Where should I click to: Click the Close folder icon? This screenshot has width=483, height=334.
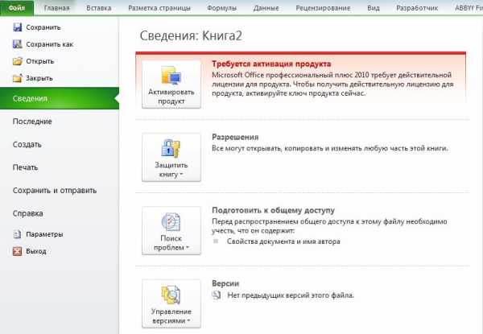(17, 78)
